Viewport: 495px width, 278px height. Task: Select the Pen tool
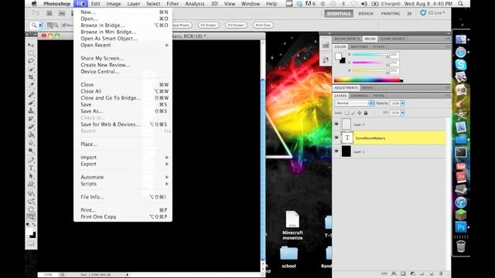coord(31,160)
